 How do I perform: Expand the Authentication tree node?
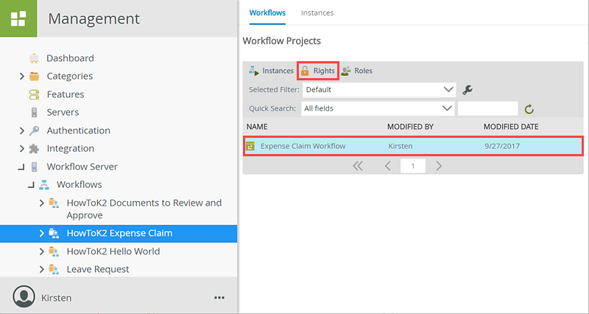coord(22,130)
